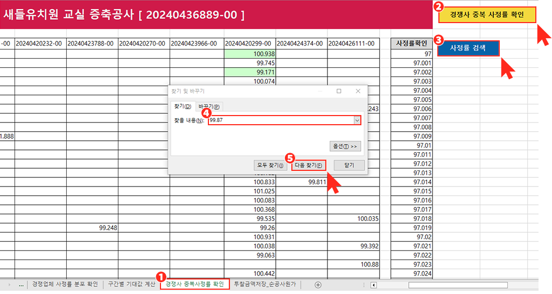The height and width of the screenshot is (294, 552).
Task: Select cell with value 100.931
Action: [x=250, y=236]
